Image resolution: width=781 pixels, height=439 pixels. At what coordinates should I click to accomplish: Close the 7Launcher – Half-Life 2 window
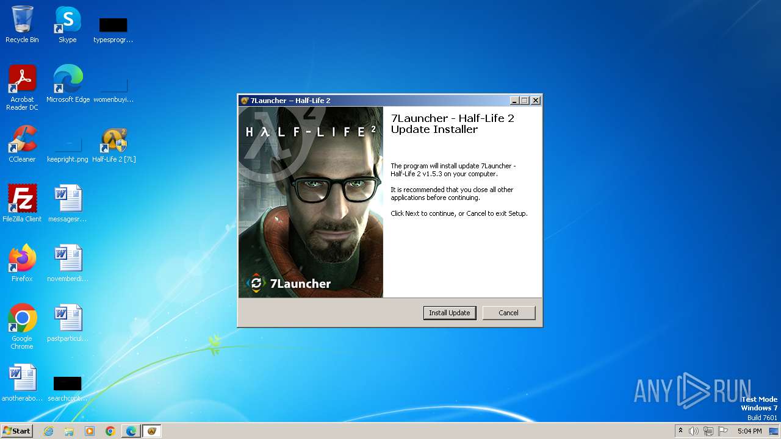pyautogui.click(x=535, y=101)
